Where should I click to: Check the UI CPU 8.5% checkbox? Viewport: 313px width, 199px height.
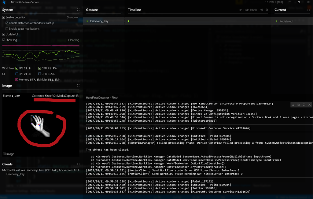click(39, 74)
